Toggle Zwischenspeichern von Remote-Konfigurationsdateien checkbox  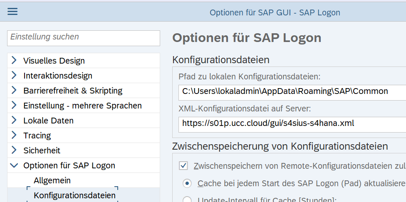183,165
